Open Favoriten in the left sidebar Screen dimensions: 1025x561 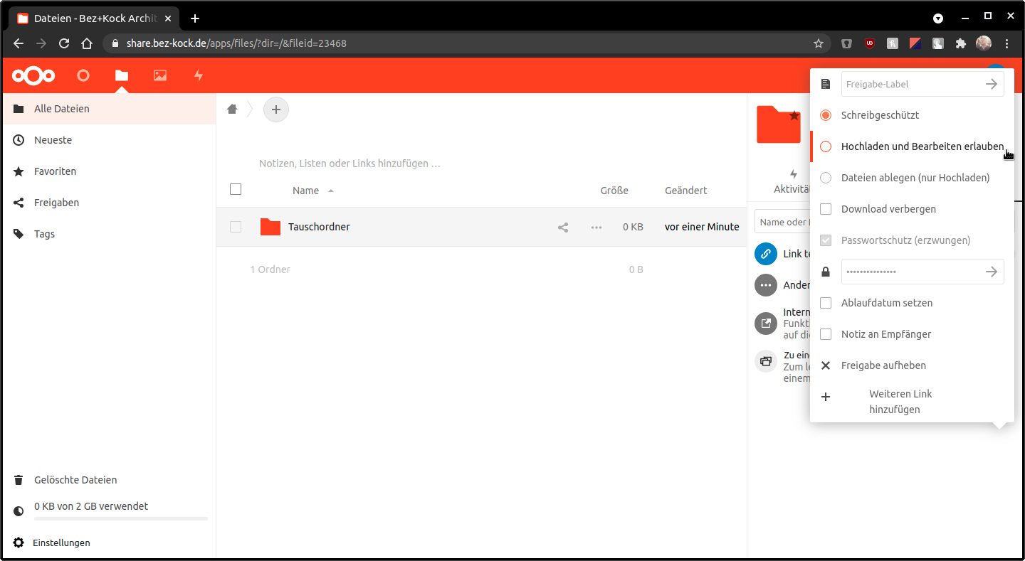point(55,171)
